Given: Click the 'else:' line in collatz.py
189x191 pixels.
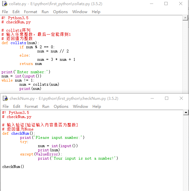Looking at the screenshot, I should (25, 55).
